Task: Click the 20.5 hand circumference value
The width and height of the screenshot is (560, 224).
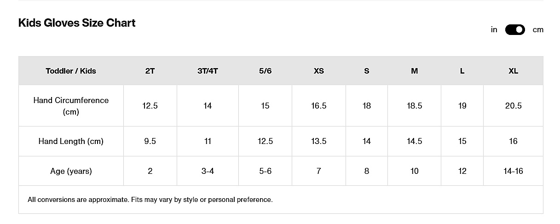Action: point(513,106)
